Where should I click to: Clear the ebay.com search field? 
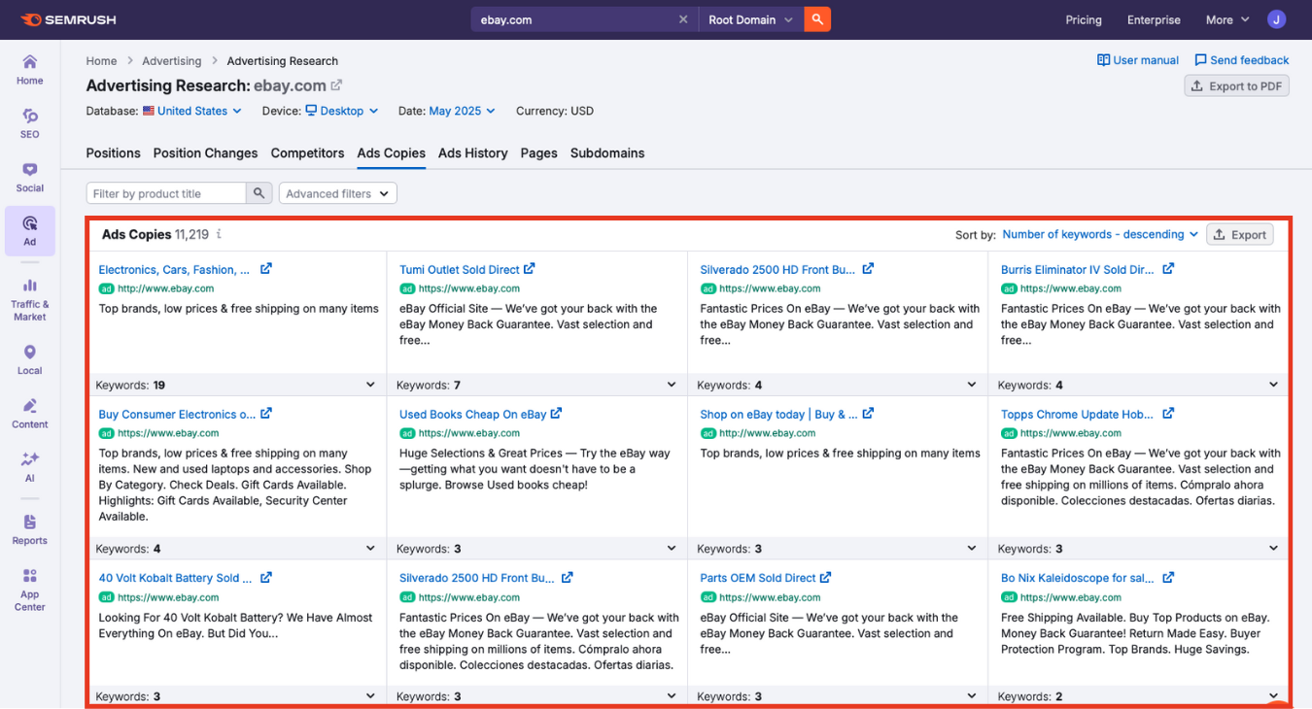coord(683,19)
